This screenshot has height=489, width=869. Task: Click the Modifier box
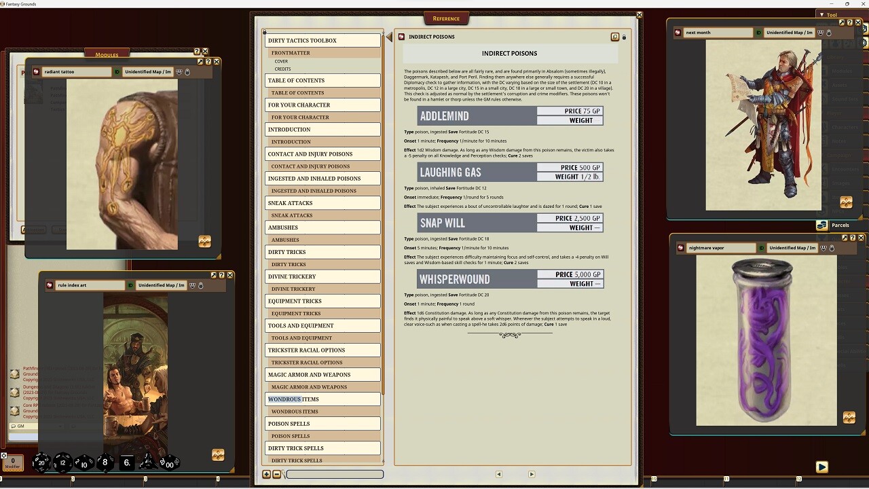coord(12,463)
